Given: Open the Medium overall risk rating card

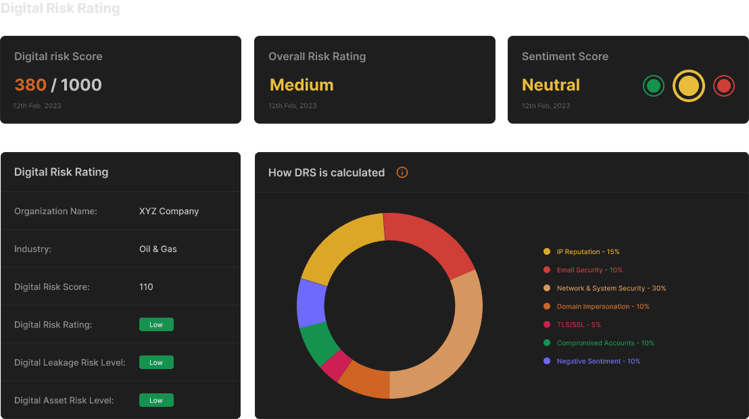Looking at the screenshot, I should pos(374,80).
